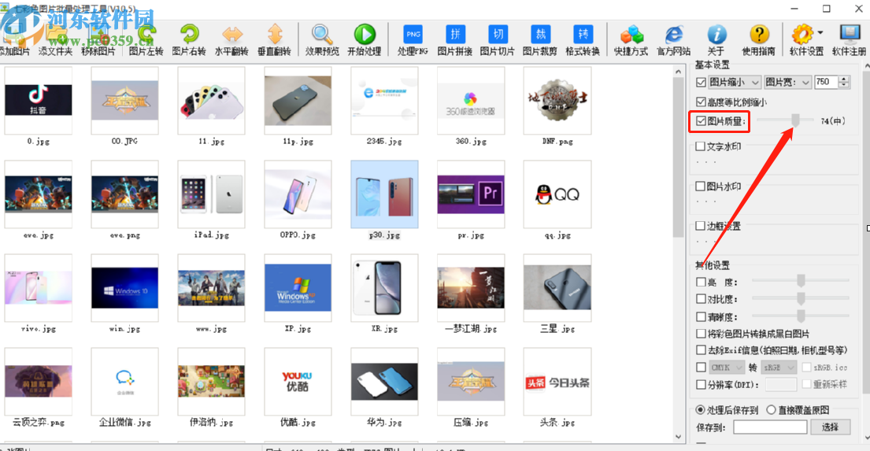Screen dimensions: 870x451
Task: Select 处理后保存到 radio option
Action: (x=701, y=410)
